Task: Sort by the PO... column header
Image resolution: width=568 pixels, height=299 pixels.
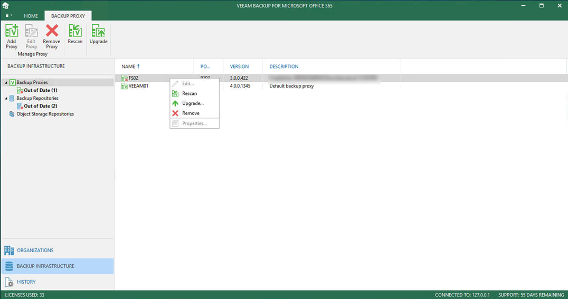Action: [x=205, y=66]
